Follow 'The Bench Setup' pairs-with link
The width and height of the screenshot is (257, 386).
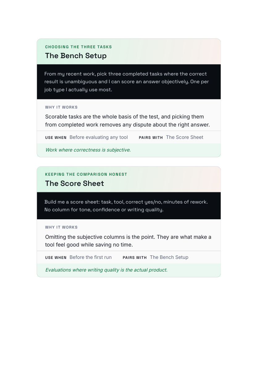click(169, 257)
